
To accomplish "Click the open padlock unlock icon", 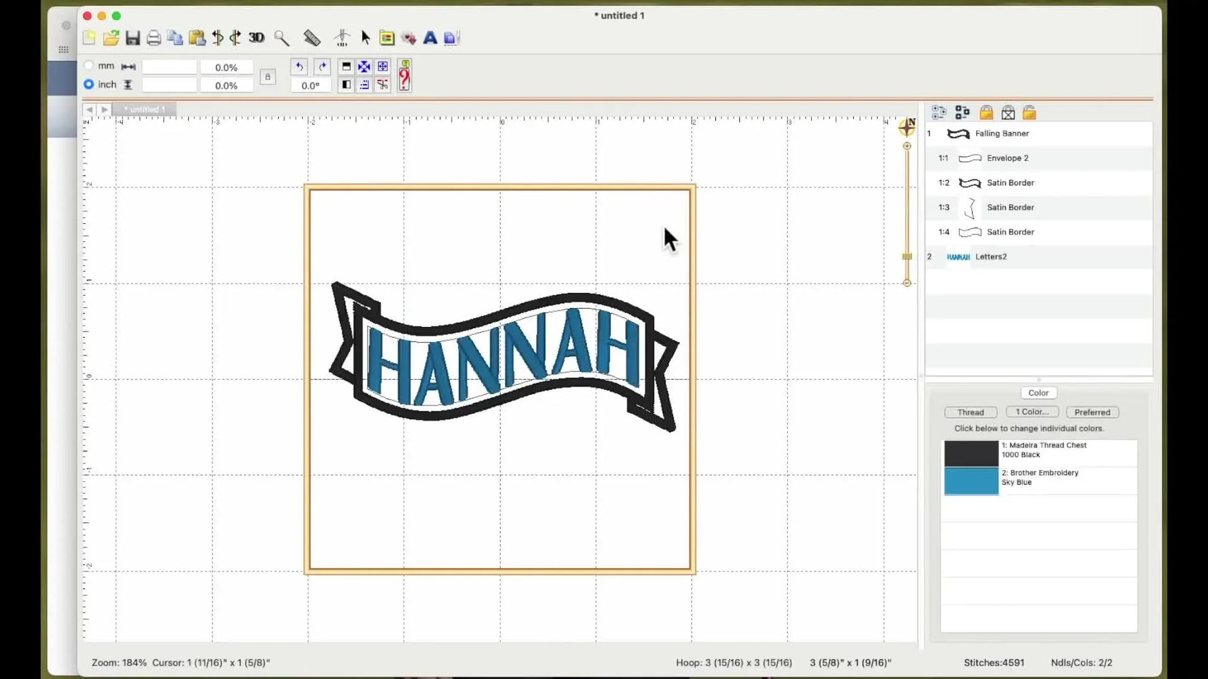I will pos(1030,113).
